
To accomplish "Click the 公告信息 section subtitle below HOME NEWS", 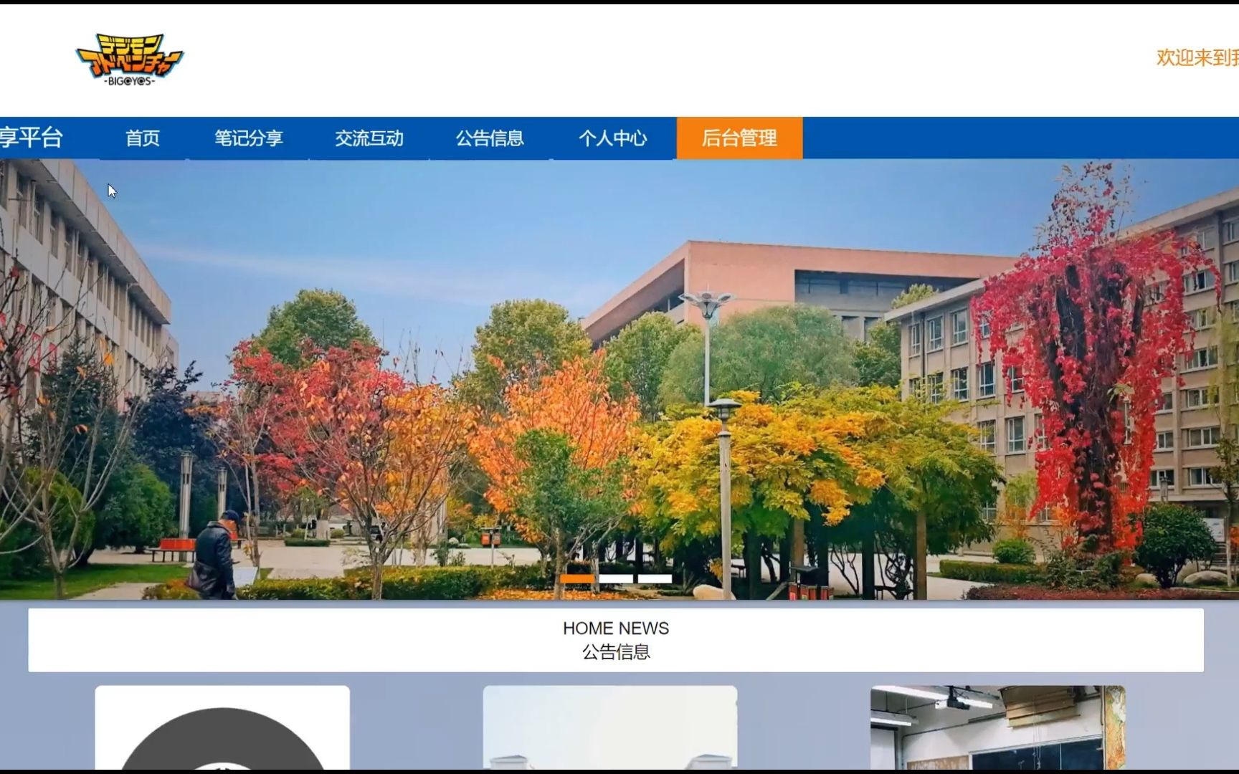I will (x=616, y=652).
